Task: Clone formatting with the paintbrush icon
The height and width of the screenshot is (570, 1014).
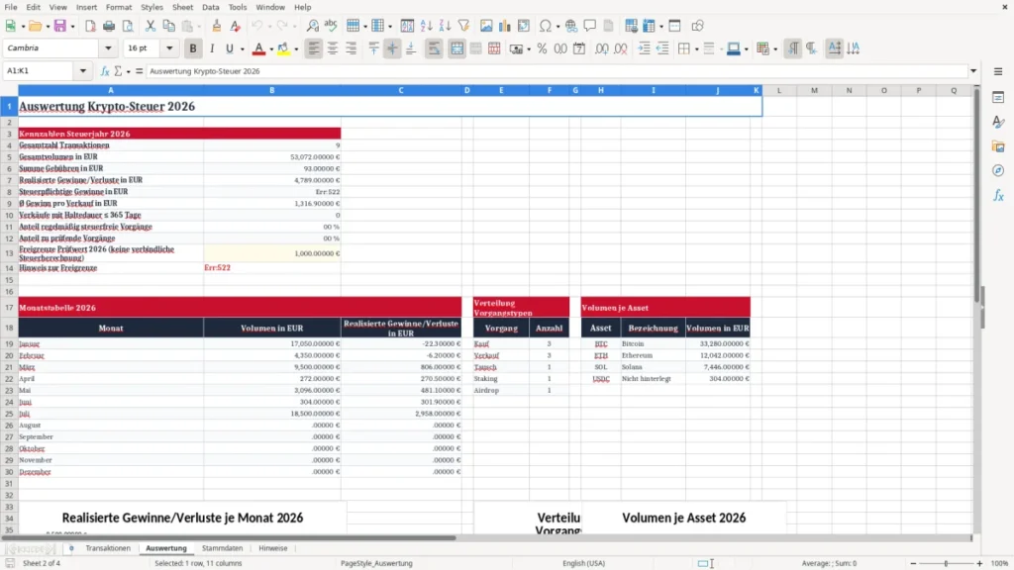Action: click(217, 26)
